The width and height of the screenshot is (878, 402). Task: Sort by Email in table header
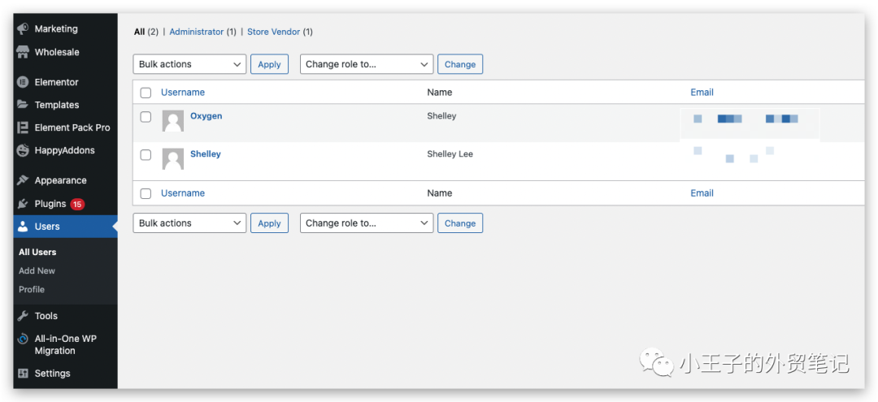(702, 93)
